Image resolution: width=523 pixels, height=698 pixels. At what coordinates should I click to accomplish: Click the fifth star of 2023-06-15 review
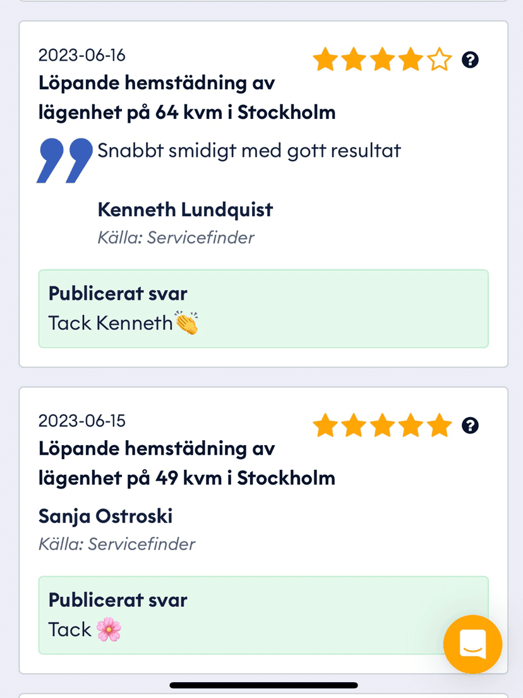440,425
